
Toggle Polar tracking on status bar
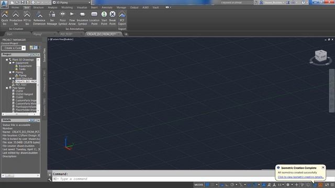[x=232, y=184]
